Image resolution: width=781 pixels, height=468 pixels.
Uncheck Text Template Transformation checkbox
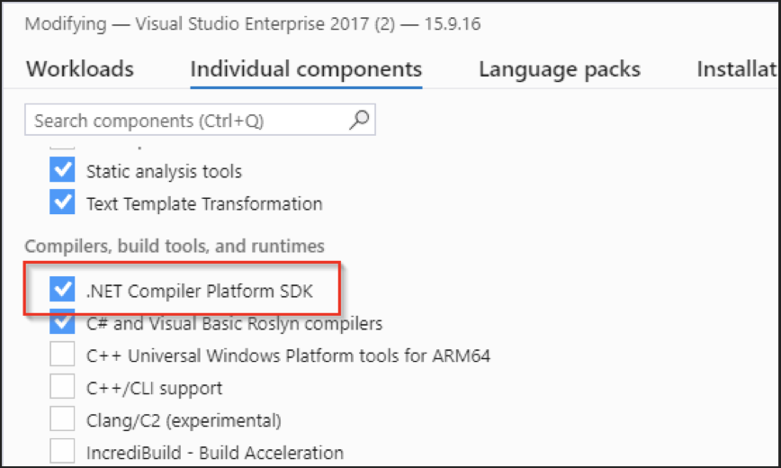pos(63,203)
